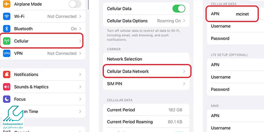The height and width of the screenshot is (132, 264).
Task: Open the Network Selection row
Action: 146,59
